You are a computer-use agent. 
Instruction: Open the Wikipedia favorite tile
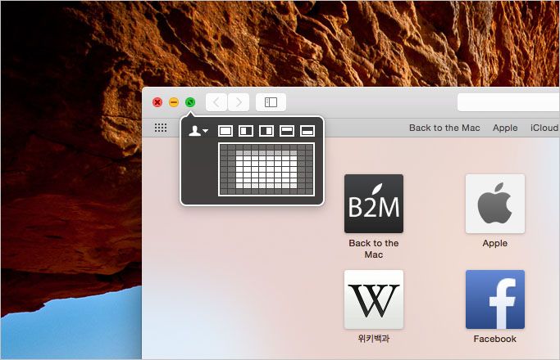coord(374,299)
